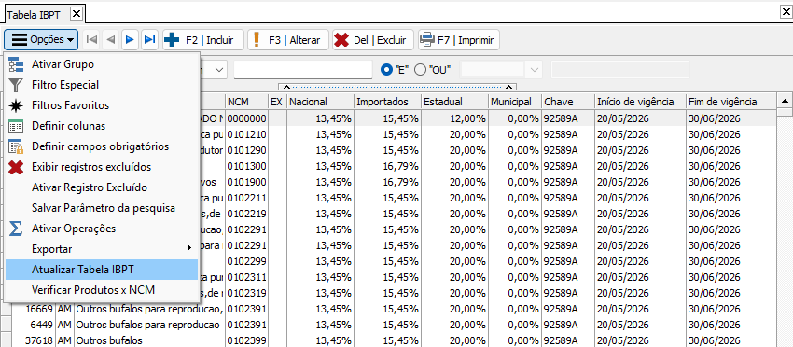Select the "E" radio option
This screenshot has width=793, height=347.
pyautogui.click(x=387, y=70)
